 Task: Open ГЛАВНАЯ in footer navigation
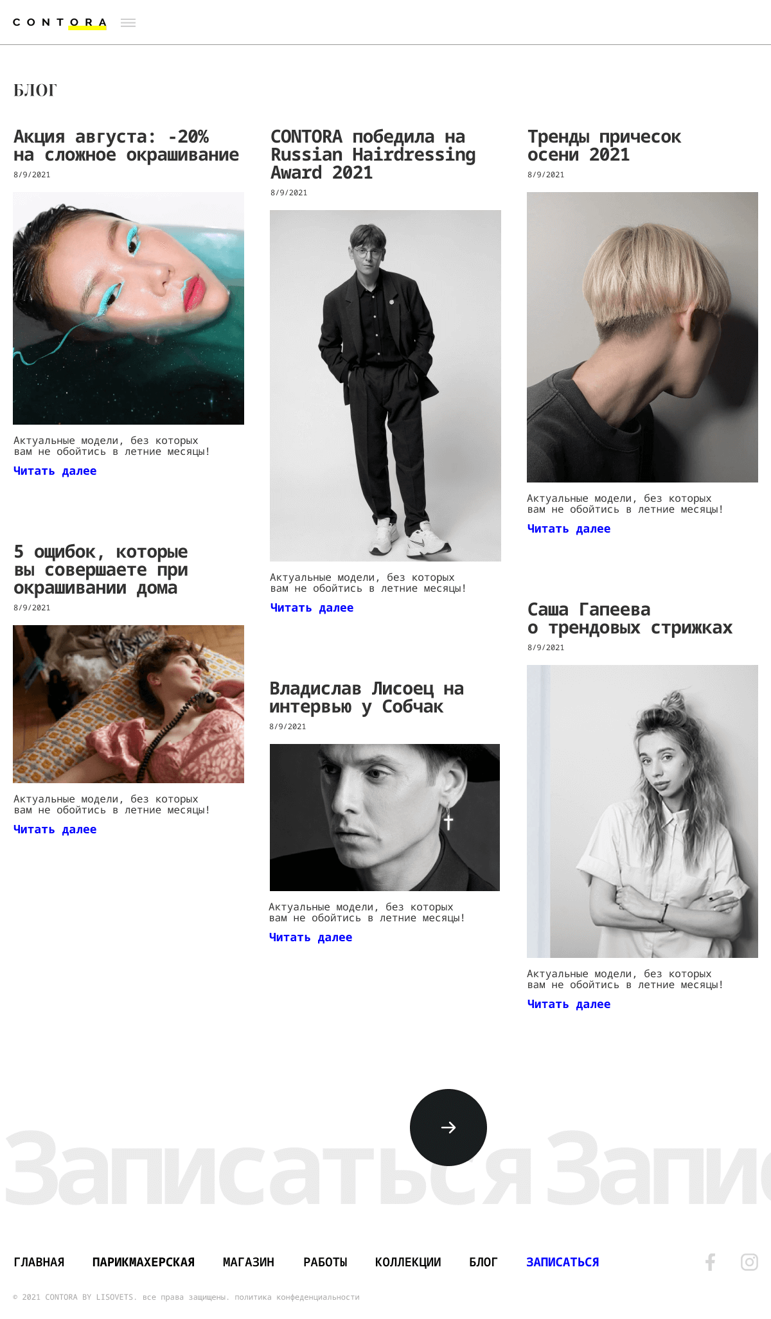click(x=39, y=1262)
